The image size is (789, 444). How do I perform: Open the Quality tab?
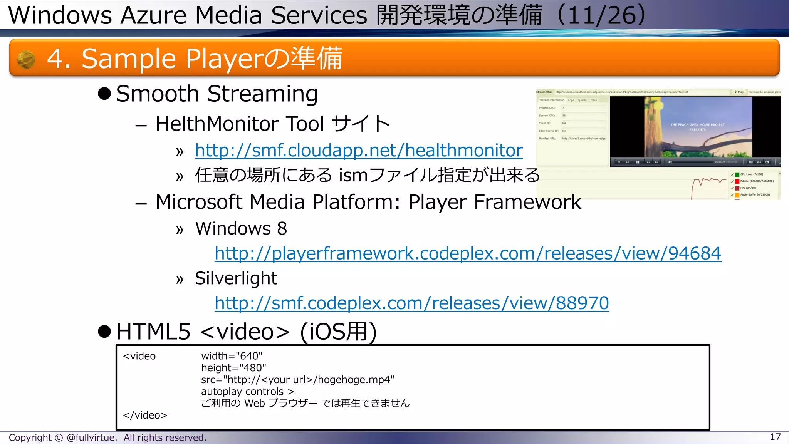point(582,100)
